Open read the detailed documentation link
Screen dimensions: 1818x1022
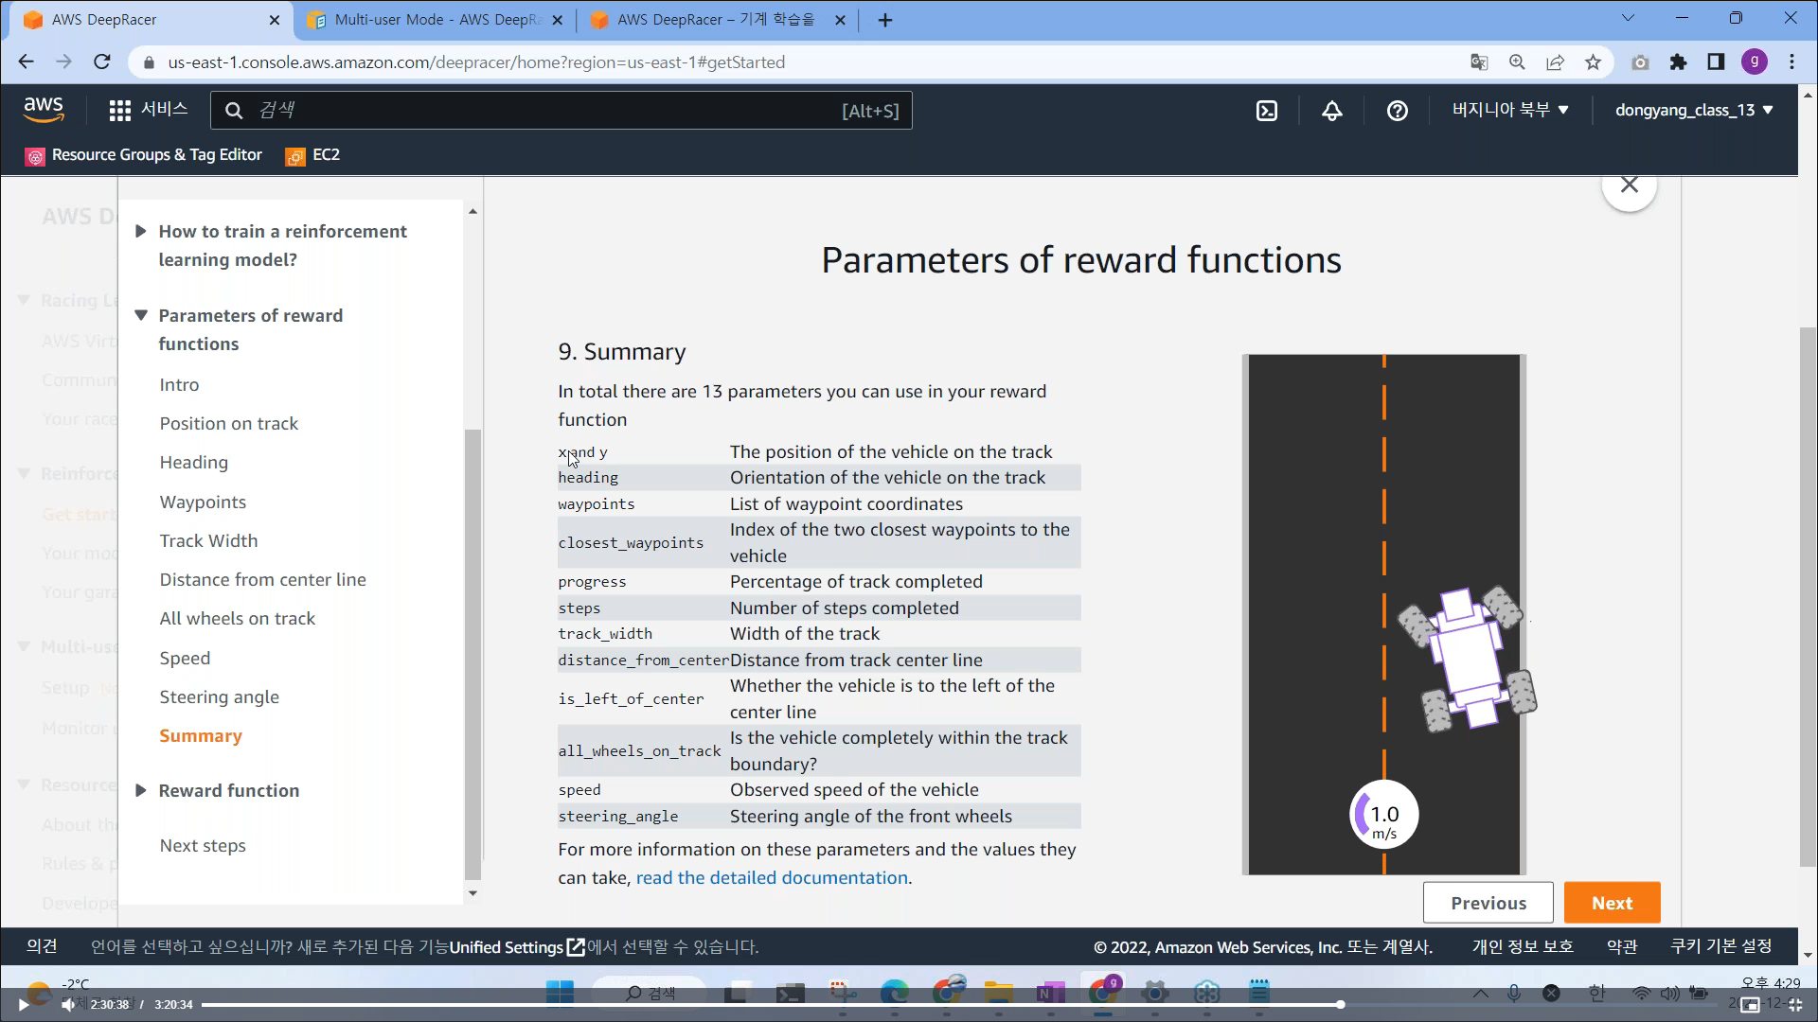[x=771, y=877]
